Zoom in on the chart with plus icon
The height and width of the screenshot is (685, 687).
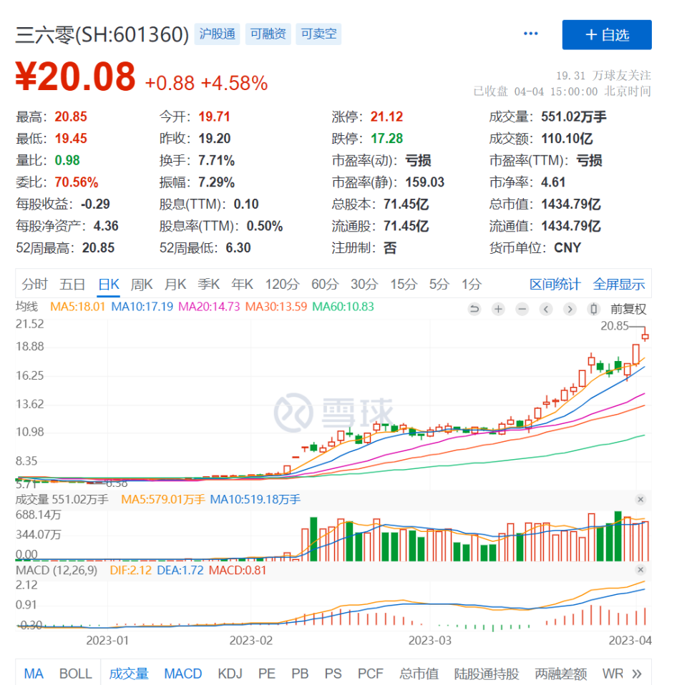pyautogui.click(x=497, y=308)
